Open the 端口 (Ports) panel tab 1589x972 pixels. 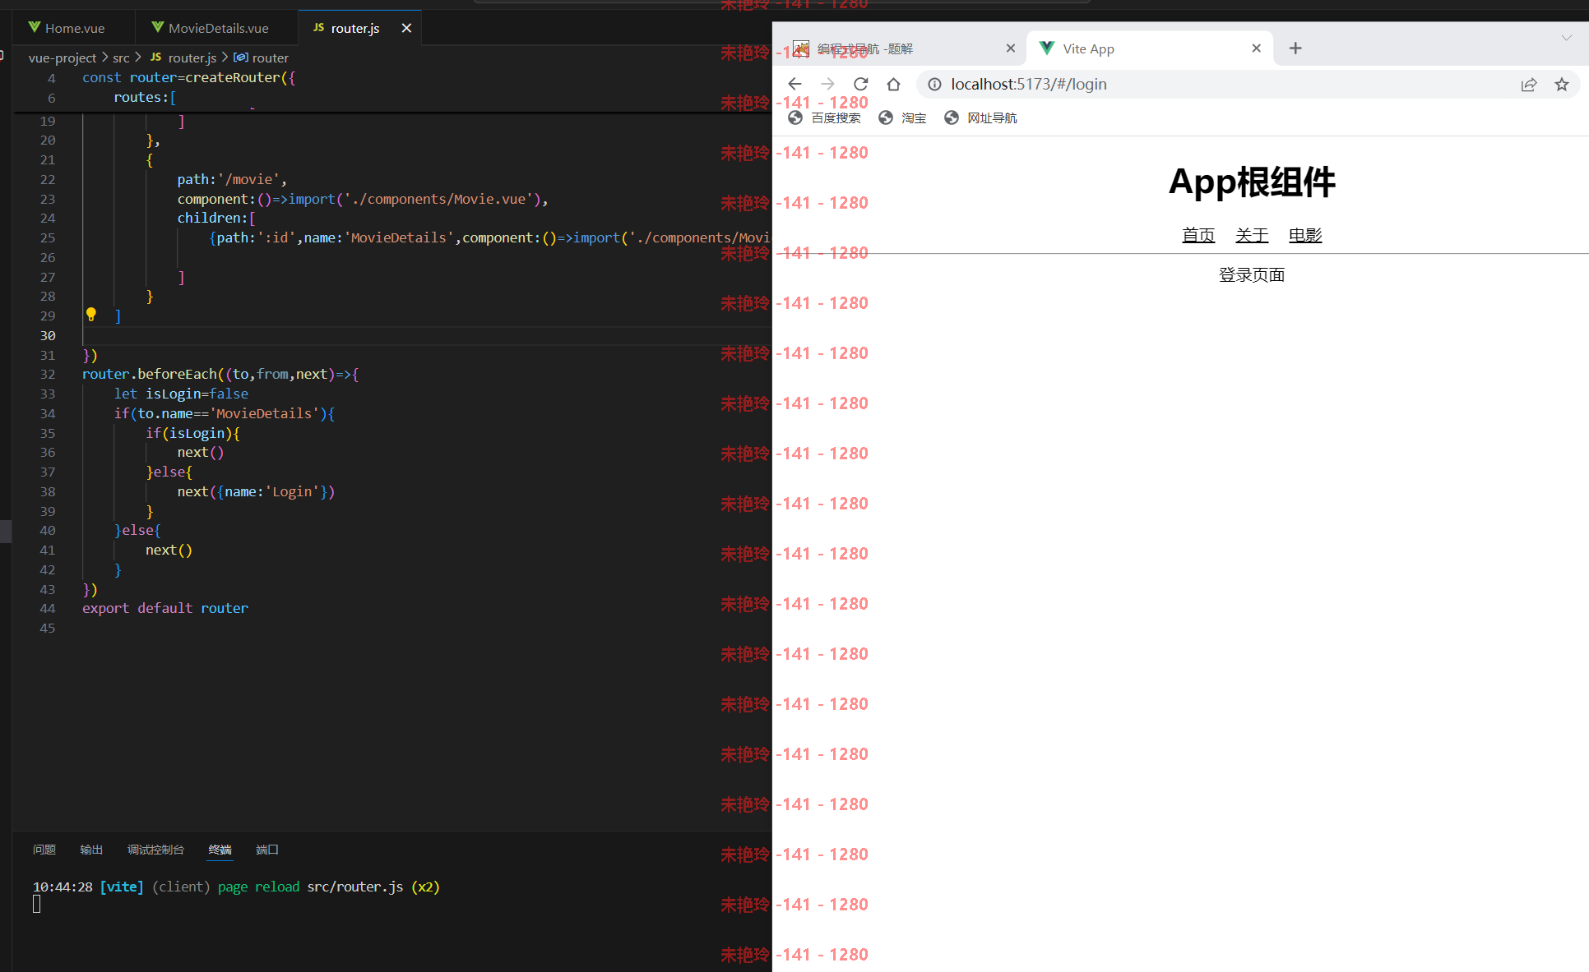(267, 850)
